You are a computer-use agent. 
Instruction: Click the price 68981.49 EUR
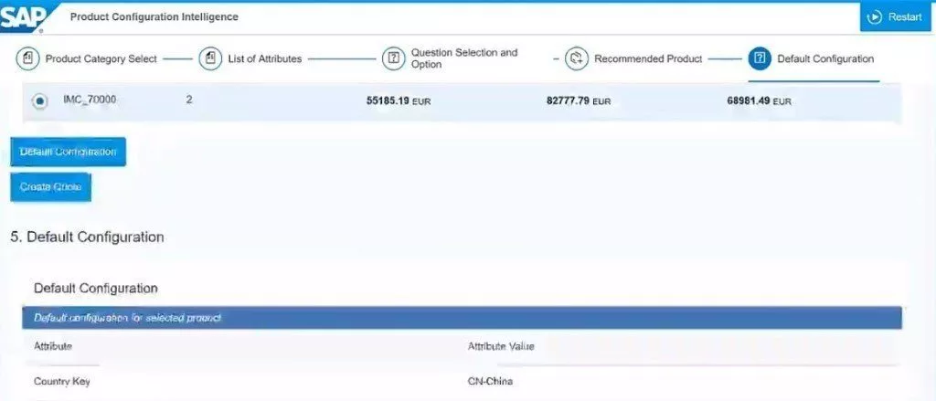759,100
